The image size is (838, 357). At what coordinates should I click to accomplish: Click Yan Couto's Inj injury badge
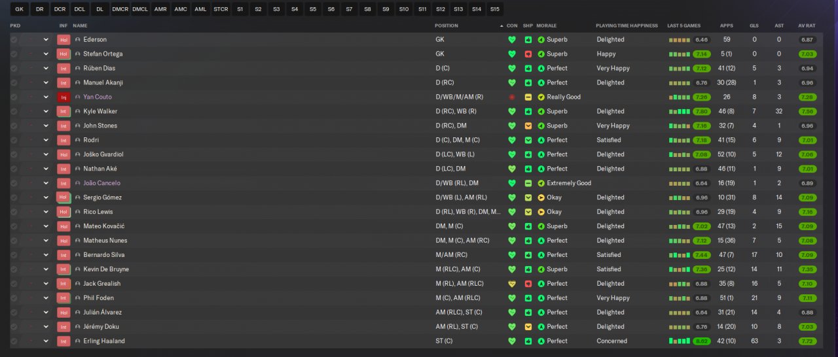[64, 97]
